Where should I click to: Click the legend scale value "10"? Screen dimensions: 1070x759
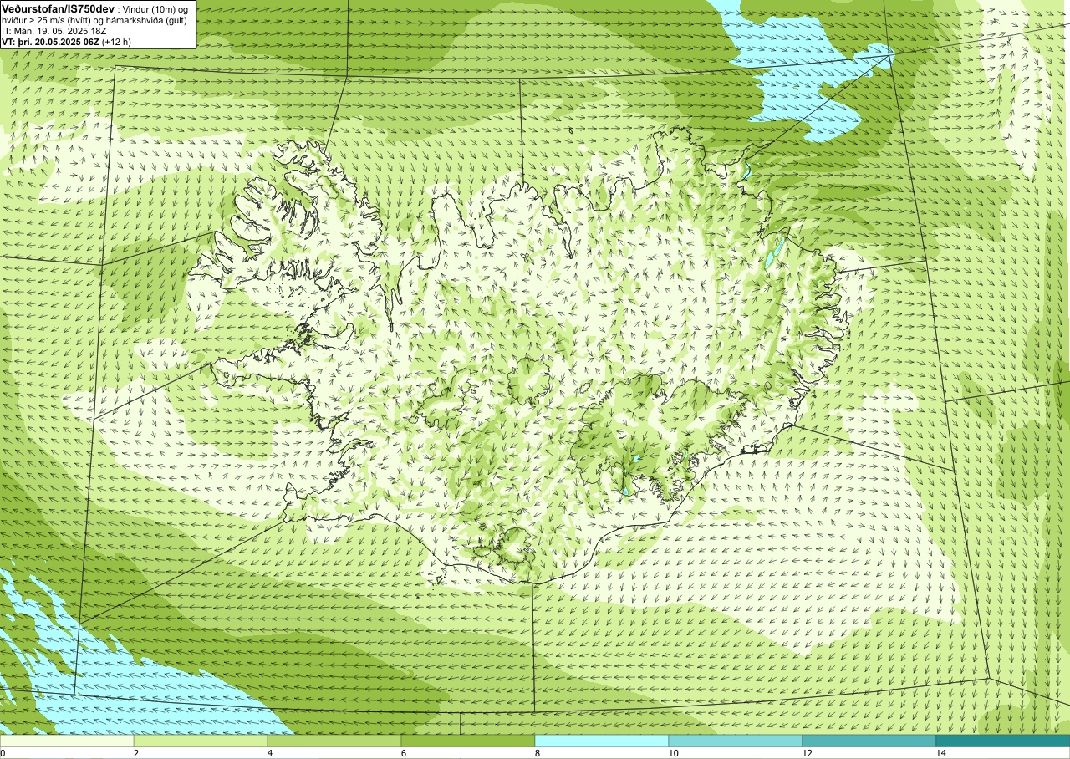point(674,753)
